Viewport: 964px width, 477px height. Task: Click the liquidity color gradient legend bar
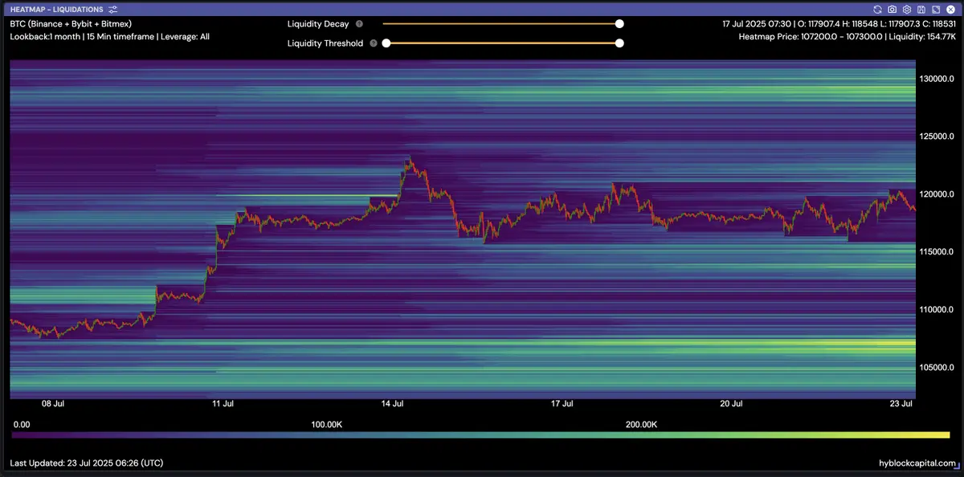coord(481,434)
